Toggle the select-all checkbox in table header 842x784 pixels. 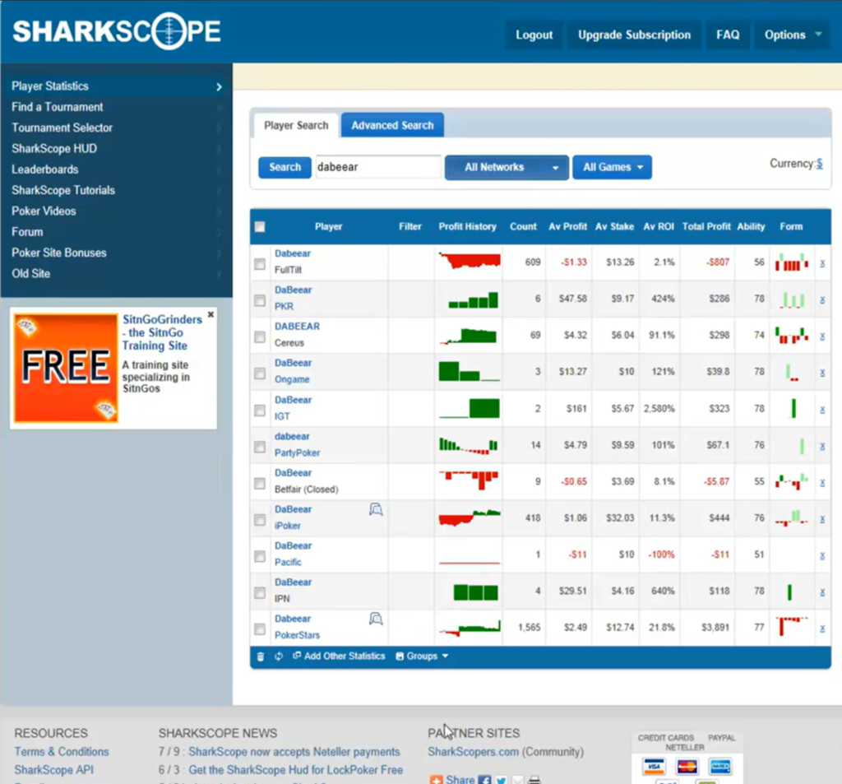click(x=260, y=227)
